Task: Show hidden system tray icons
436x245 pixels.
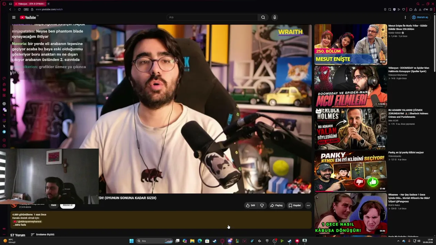Action: click(x=398, y=241)
